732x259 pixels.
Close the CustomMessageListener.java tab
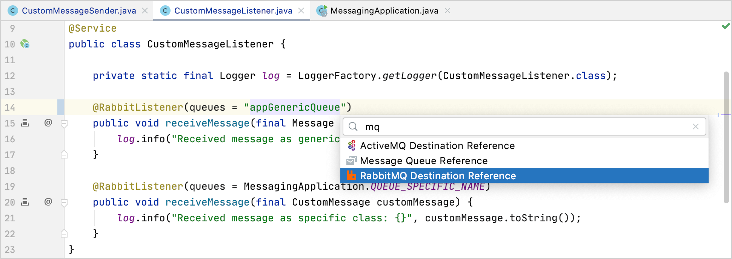coord(301,11)
